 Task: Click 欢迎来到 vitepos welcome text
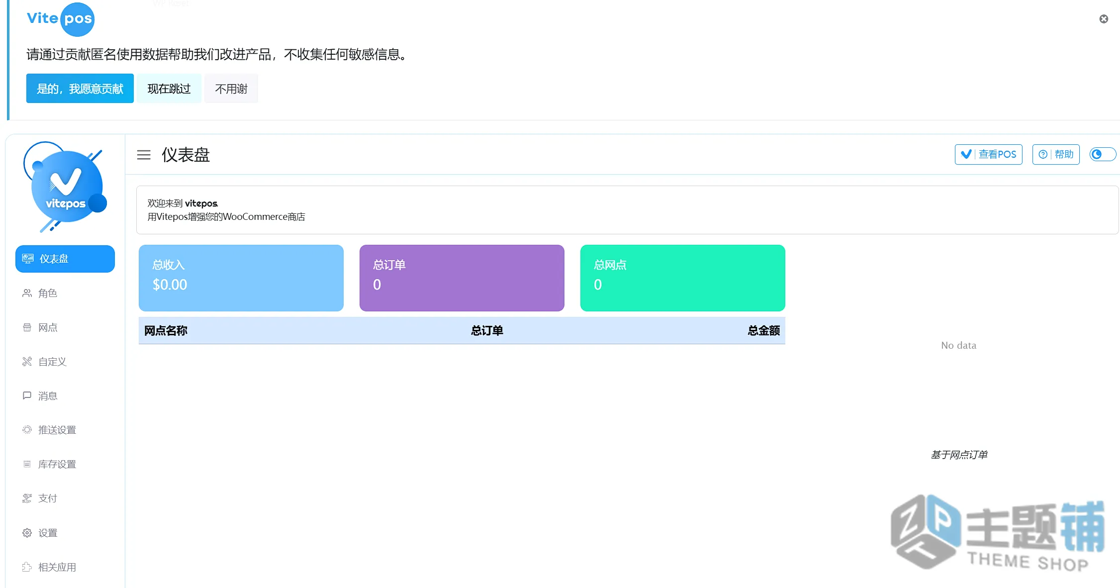183,203
